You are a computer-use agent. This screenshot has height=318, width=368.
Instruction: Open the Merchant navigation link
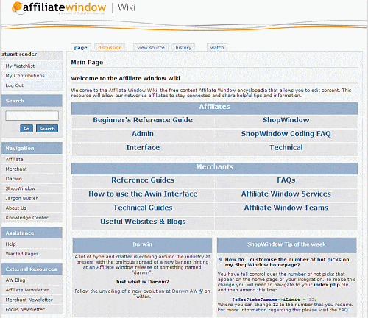[16, 169]
